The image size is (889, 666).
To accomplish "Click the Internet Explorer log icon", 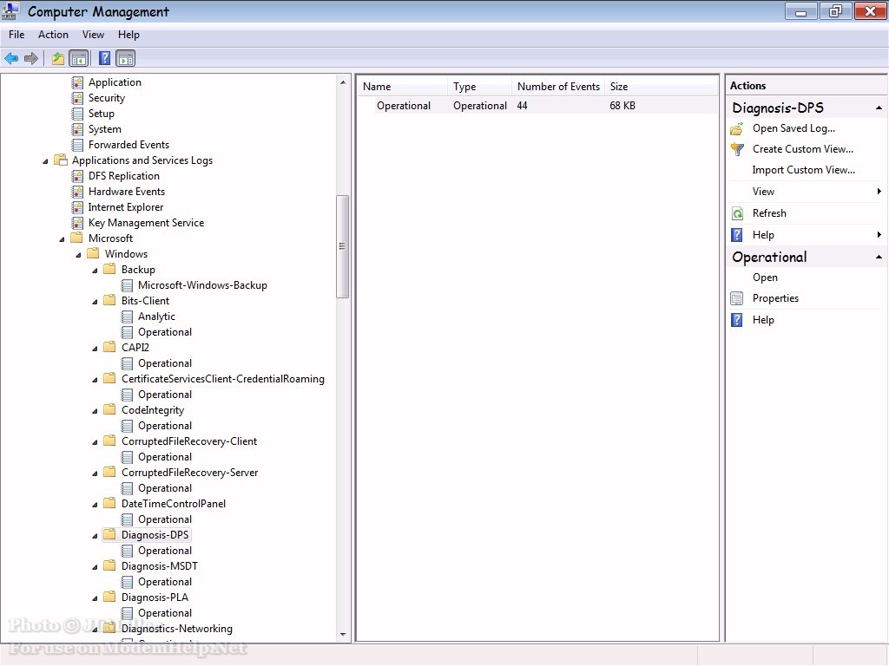I will (x=77, y=207).
